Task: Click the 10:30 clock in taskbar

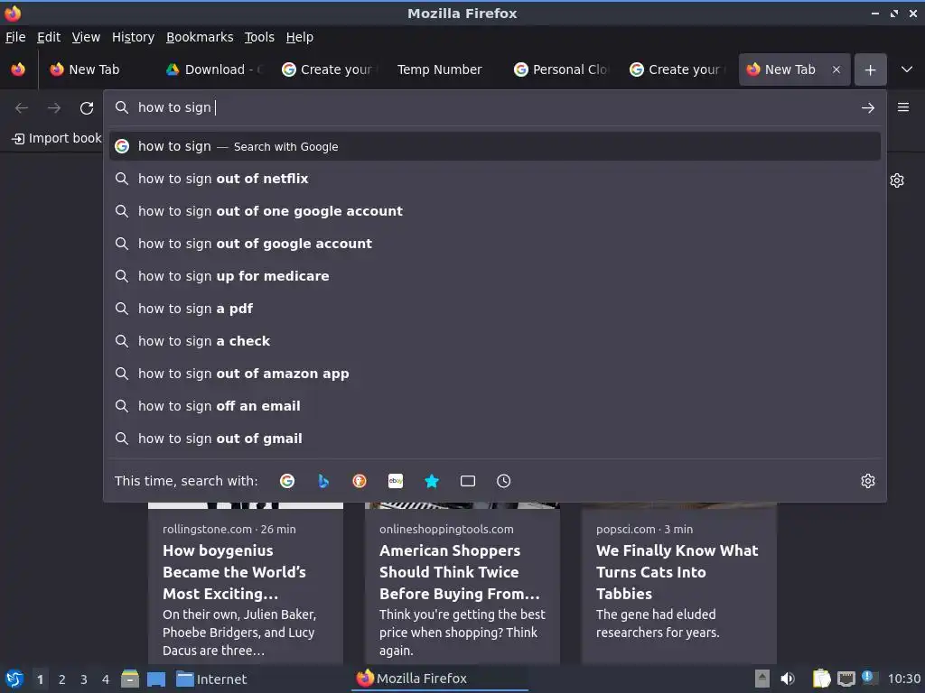Action: click(x=903, y=679)
